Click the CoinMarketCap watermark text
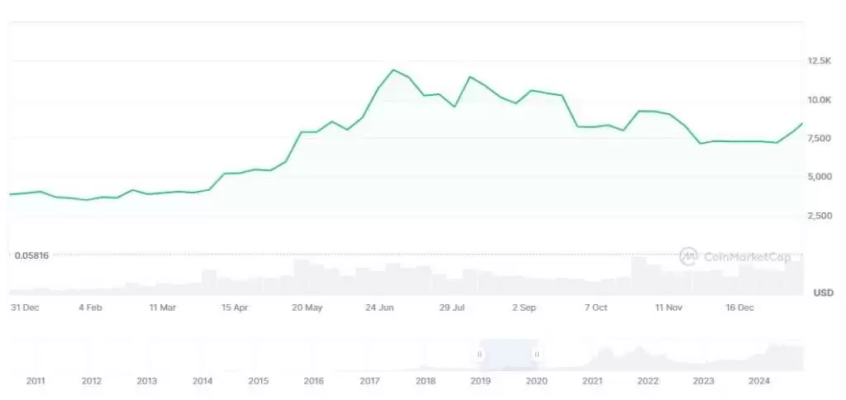 tap(747, 257)
